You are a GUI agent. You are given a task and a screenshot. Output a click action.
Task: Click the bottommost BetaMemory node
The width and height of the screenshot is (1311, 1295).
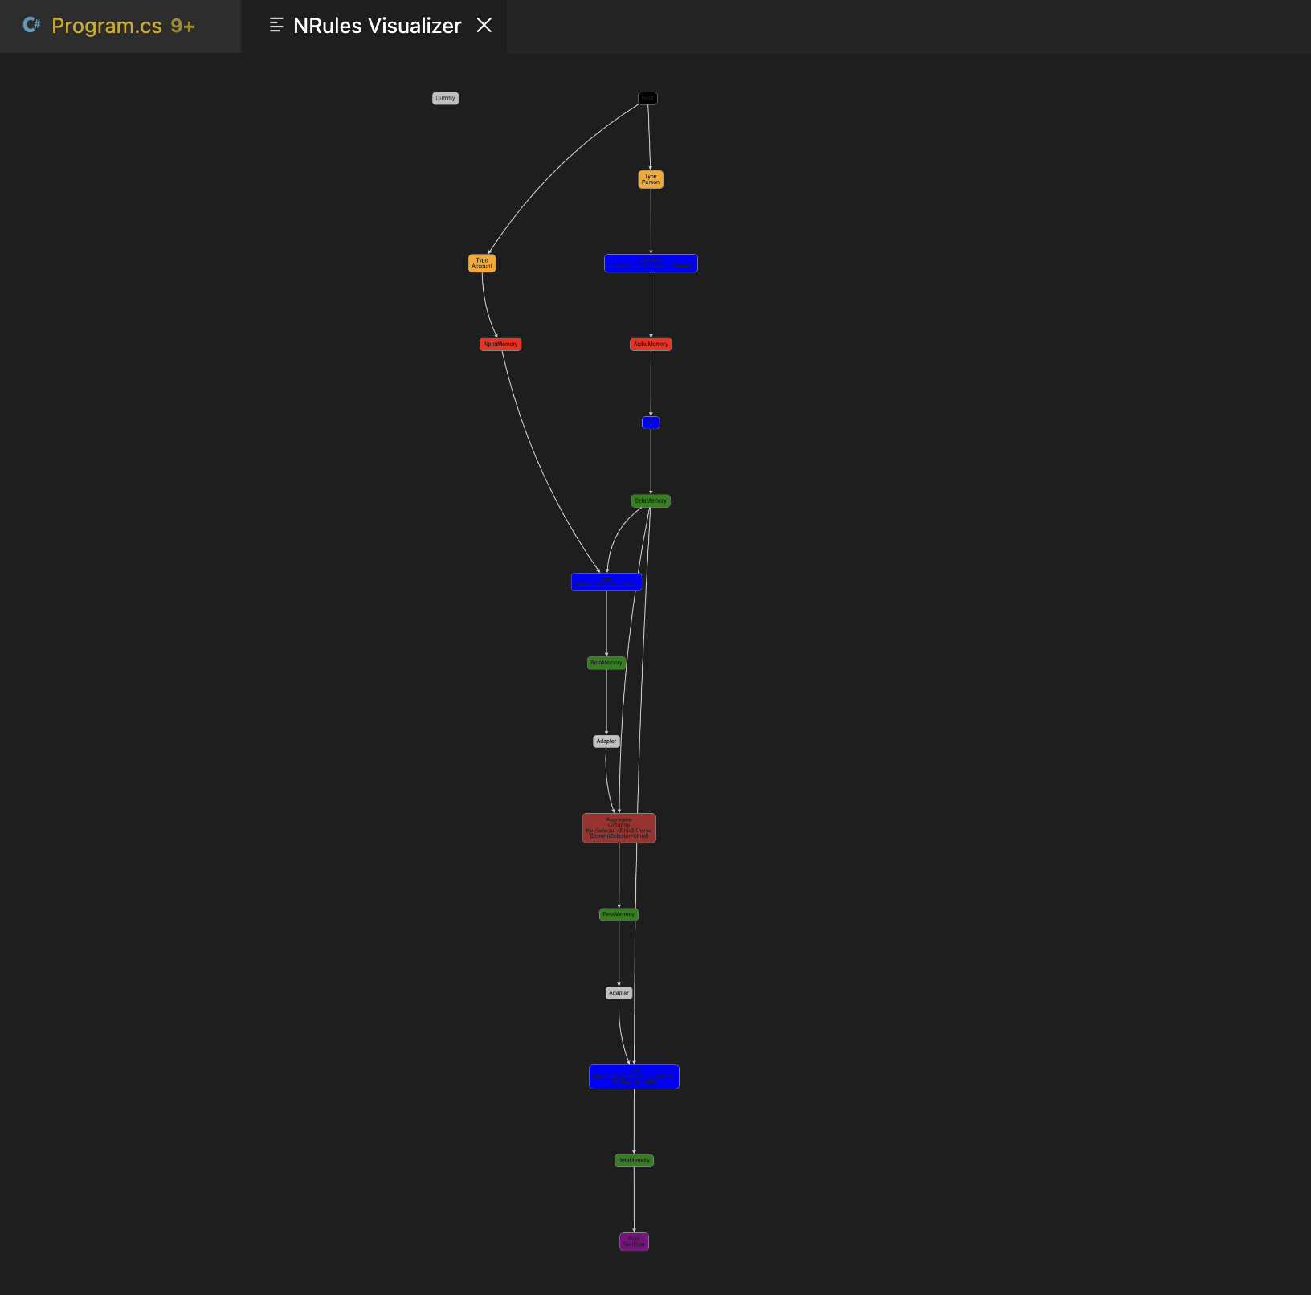(x=634, y=1161)
